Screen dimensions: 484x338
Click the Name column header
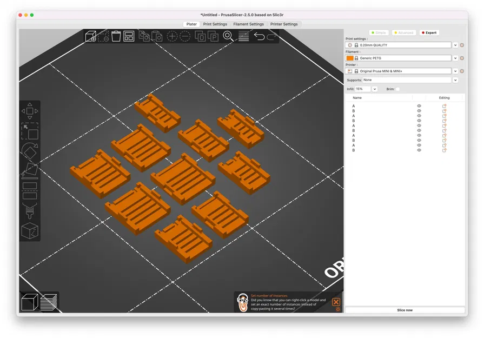357,97
